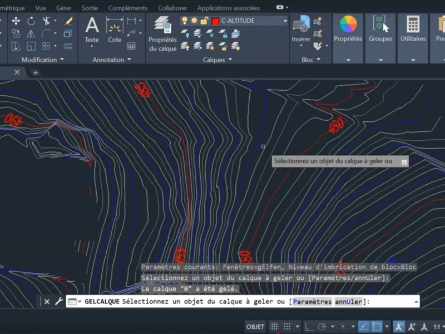Open the C-ALTITUDE layer dropdown

click(x=285, y=21)
